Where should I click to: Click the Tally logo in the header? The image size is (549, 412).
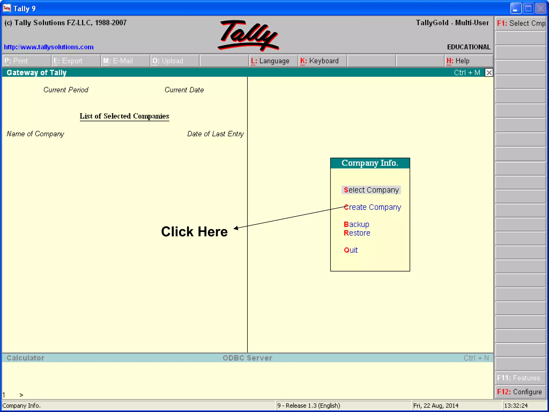(x=248, y=35)
